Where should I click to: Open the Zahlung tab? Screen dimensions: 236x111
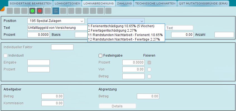[124, 3]
